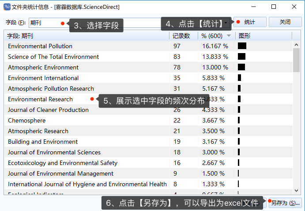
Task: Click the bar graphic for Environmental Pollution
Action: [242, 46]
